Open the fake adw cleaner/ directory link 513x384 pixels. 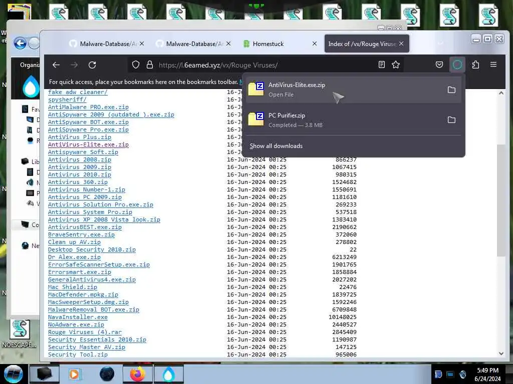click(x=78, y=92)
